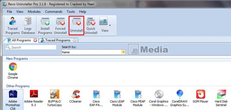
Task: Select the CorelDRAW Graphics Suite program
Action: [x=180, y=98]
